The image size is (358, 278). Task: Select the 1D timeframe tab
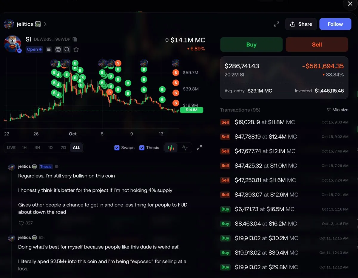[x=50, y=148]
